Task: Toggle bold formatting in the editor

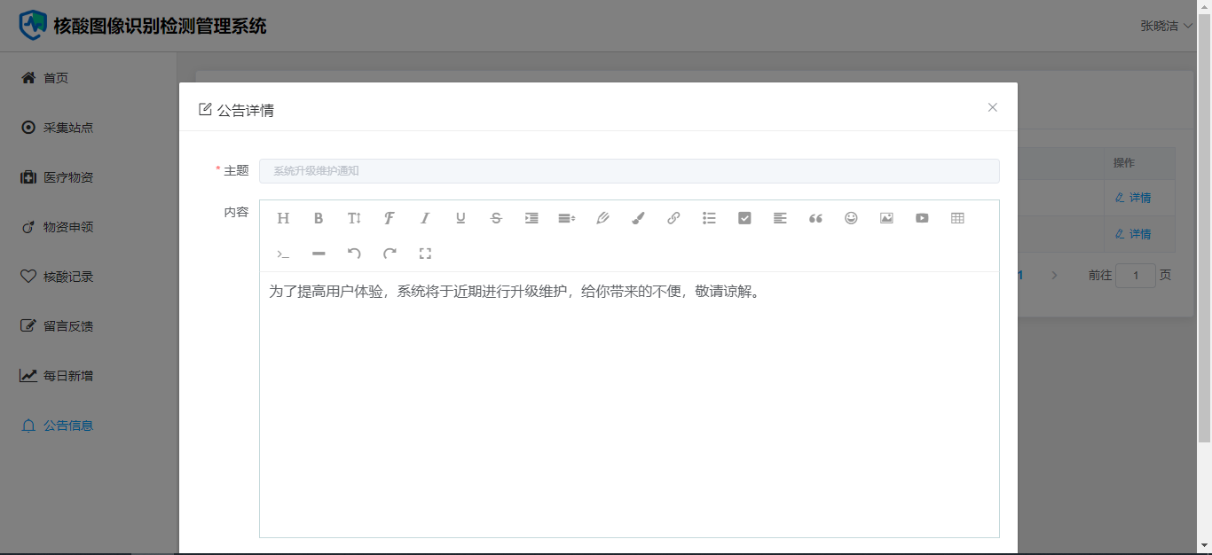Action: point(319,218)
